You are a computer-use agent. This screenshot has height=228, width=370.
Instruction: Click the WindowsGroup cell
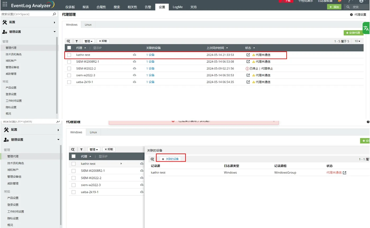click(x=285, y=173)
